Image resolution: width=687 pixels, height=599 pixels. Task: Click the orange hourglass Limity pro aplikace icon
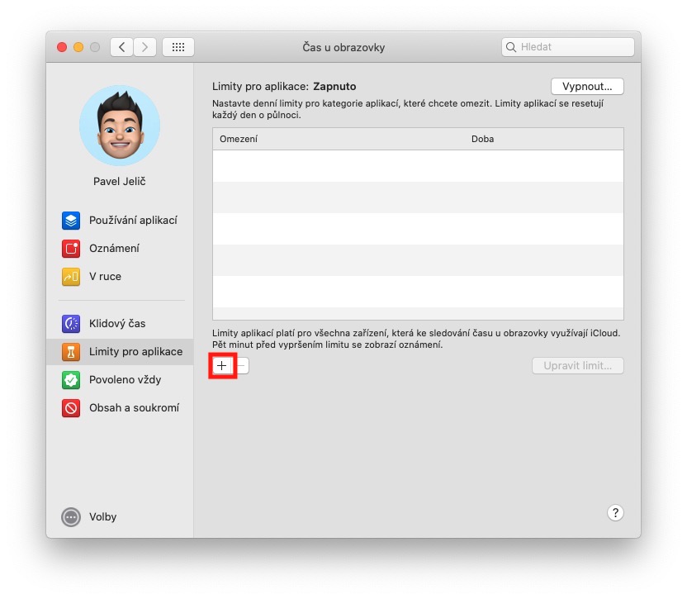(x=71, y=352)
